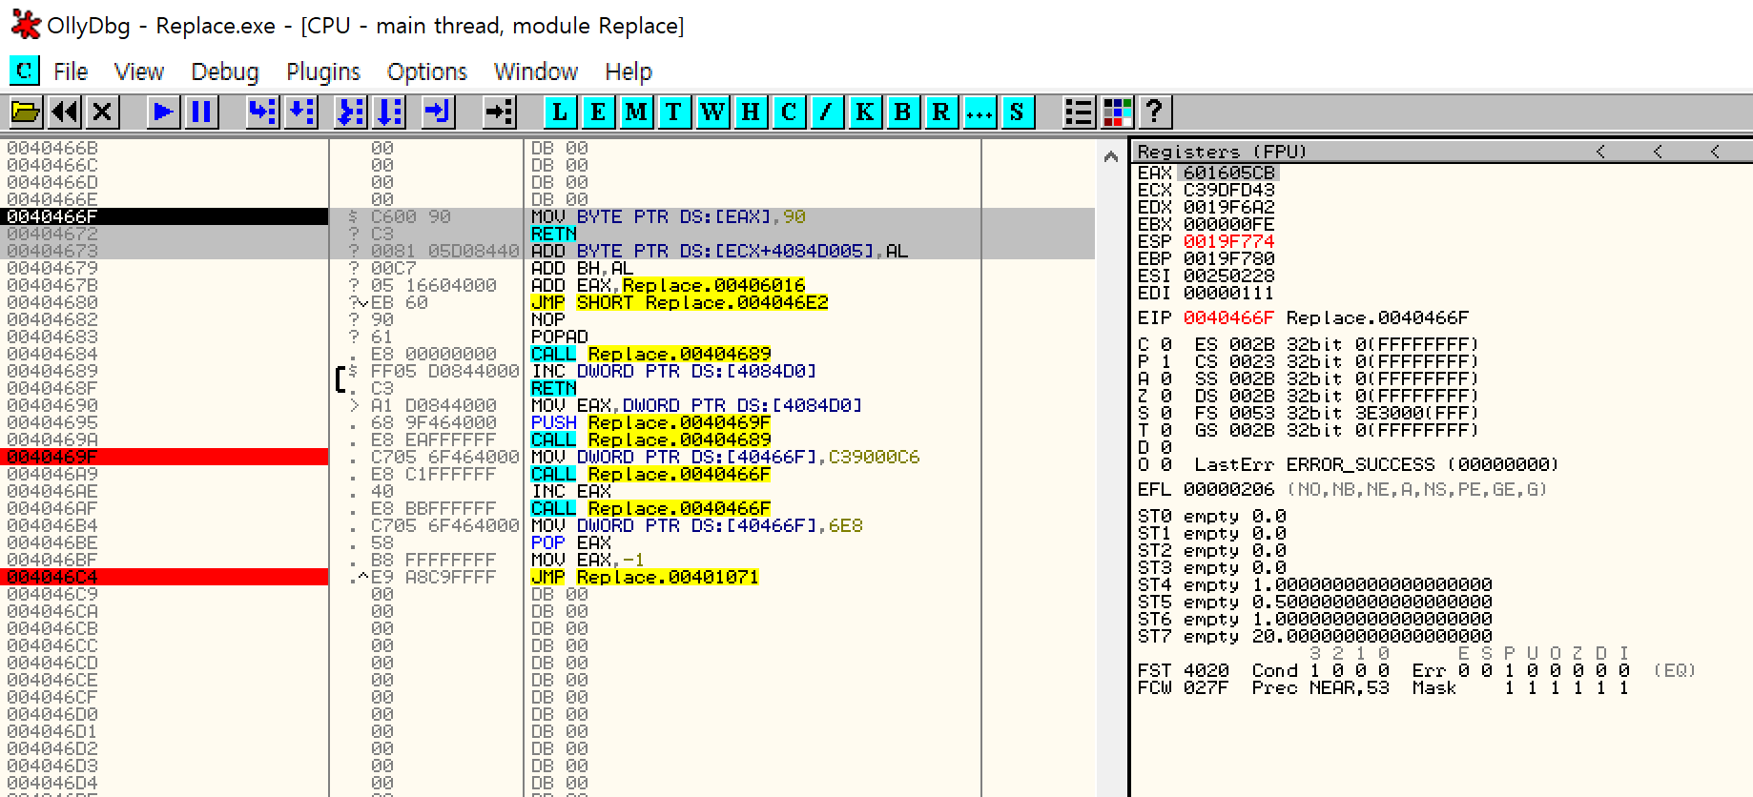Show Call stack with K button
1753x797 pixels.
[865, 112]
